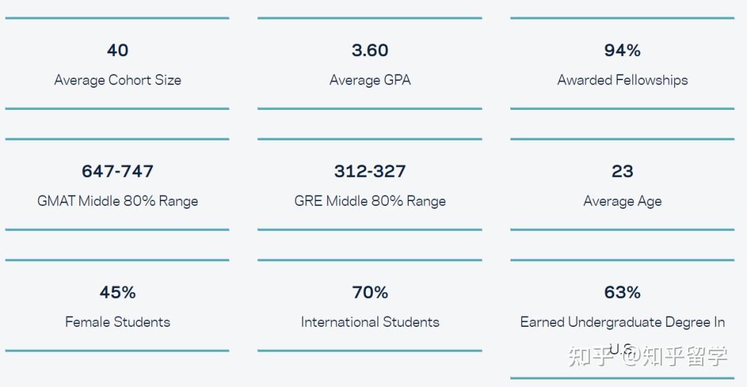Select the Average Age label
747x387 pixels.
[622, 201]
